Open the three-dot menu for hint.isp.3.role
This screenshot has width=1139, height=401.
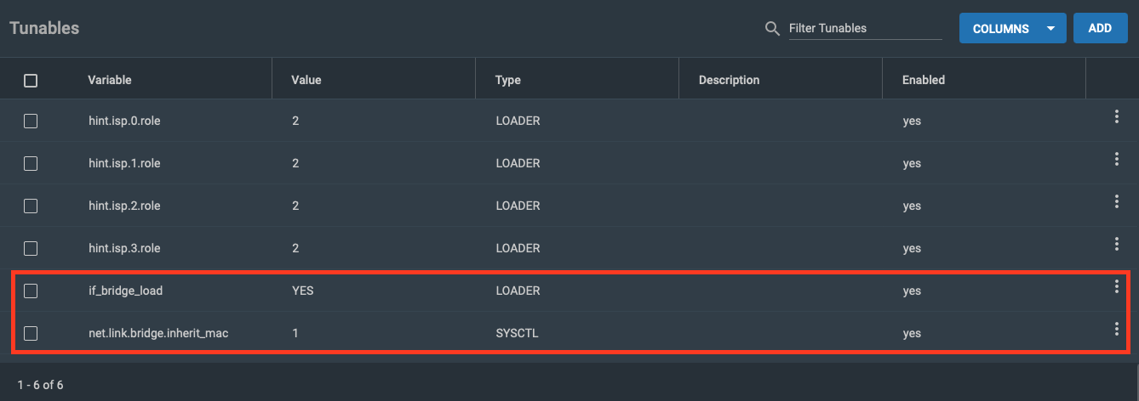[x=1116, y=244]
